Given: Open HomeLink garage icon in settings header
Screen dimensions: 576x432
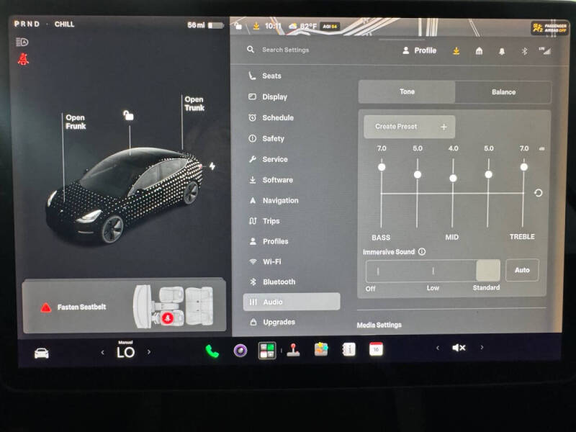Looking at the screenshot, I should pyautogui.click(x=479, y=51).
